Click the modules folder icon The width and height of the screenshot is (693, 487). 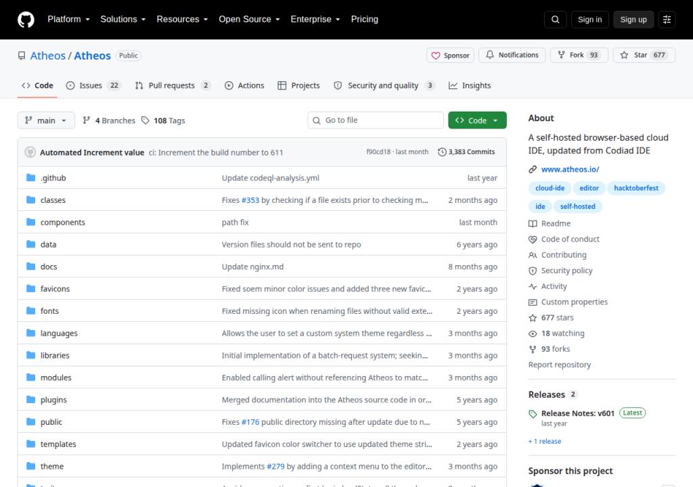[x=30, y=377]
